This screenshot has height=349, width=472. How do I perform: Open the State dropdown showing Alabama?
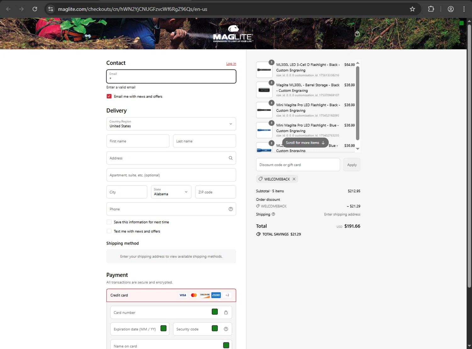(x=171, y=192)
